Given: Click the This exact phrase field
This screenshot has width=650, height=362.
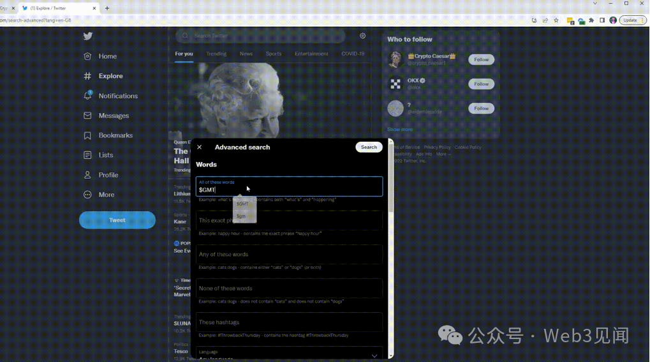Looking at the screenshot, I should coord(289,220).
